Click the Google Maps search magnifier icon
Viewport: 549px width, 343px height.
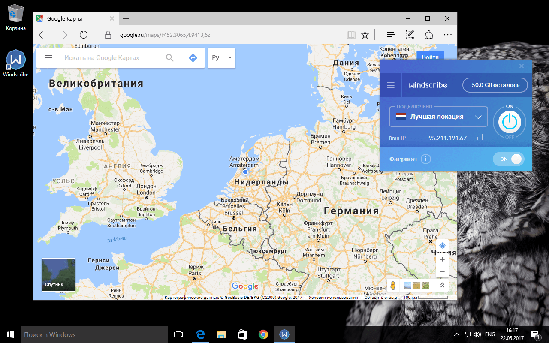click(170, 58)
